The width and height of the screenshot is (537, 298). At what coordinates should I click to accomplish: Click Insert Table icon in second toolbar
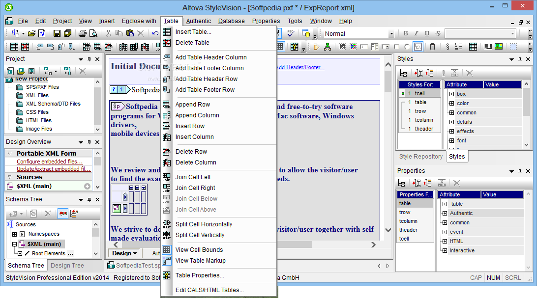(x=14, y=47)
